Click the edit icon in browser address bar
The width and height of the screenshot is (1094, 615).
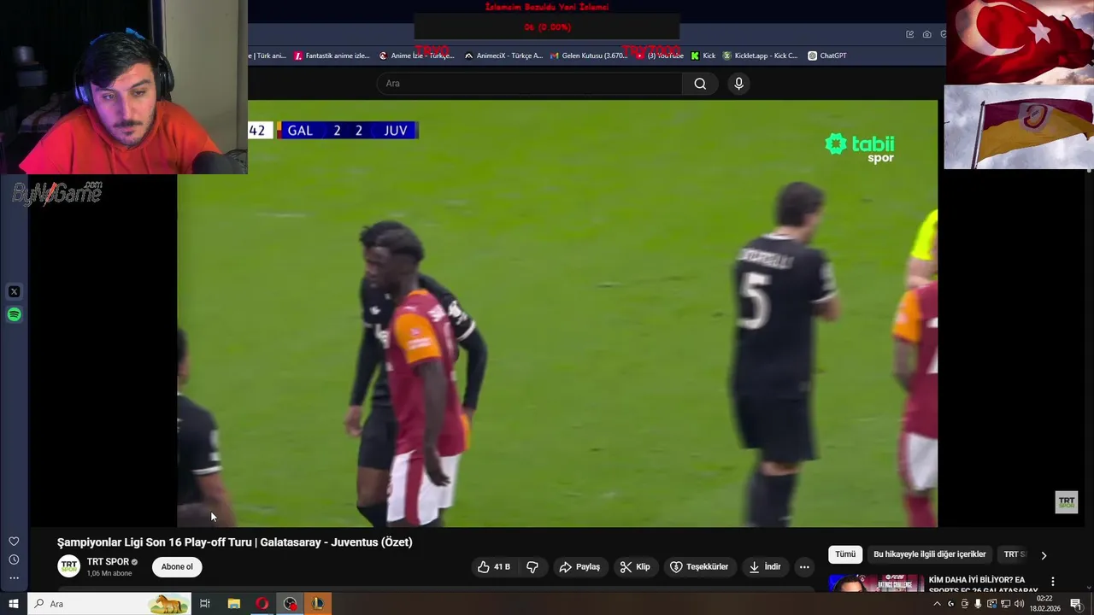click(x=910, y=34)
